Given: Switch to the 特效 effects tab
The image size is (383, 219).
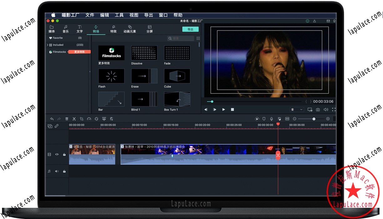Looking at the screenshot, I should pyautogui.click(x=113, y=29).
